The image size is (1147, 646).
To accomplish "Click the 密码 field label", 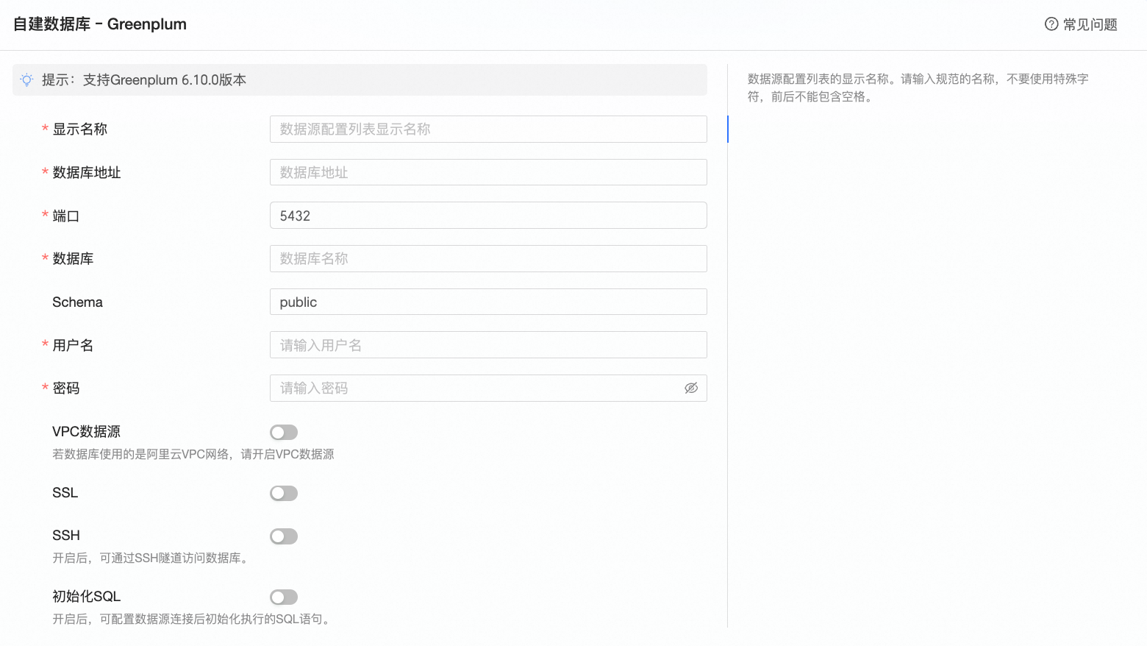I will pyautogui.click(x=66, y=388).
